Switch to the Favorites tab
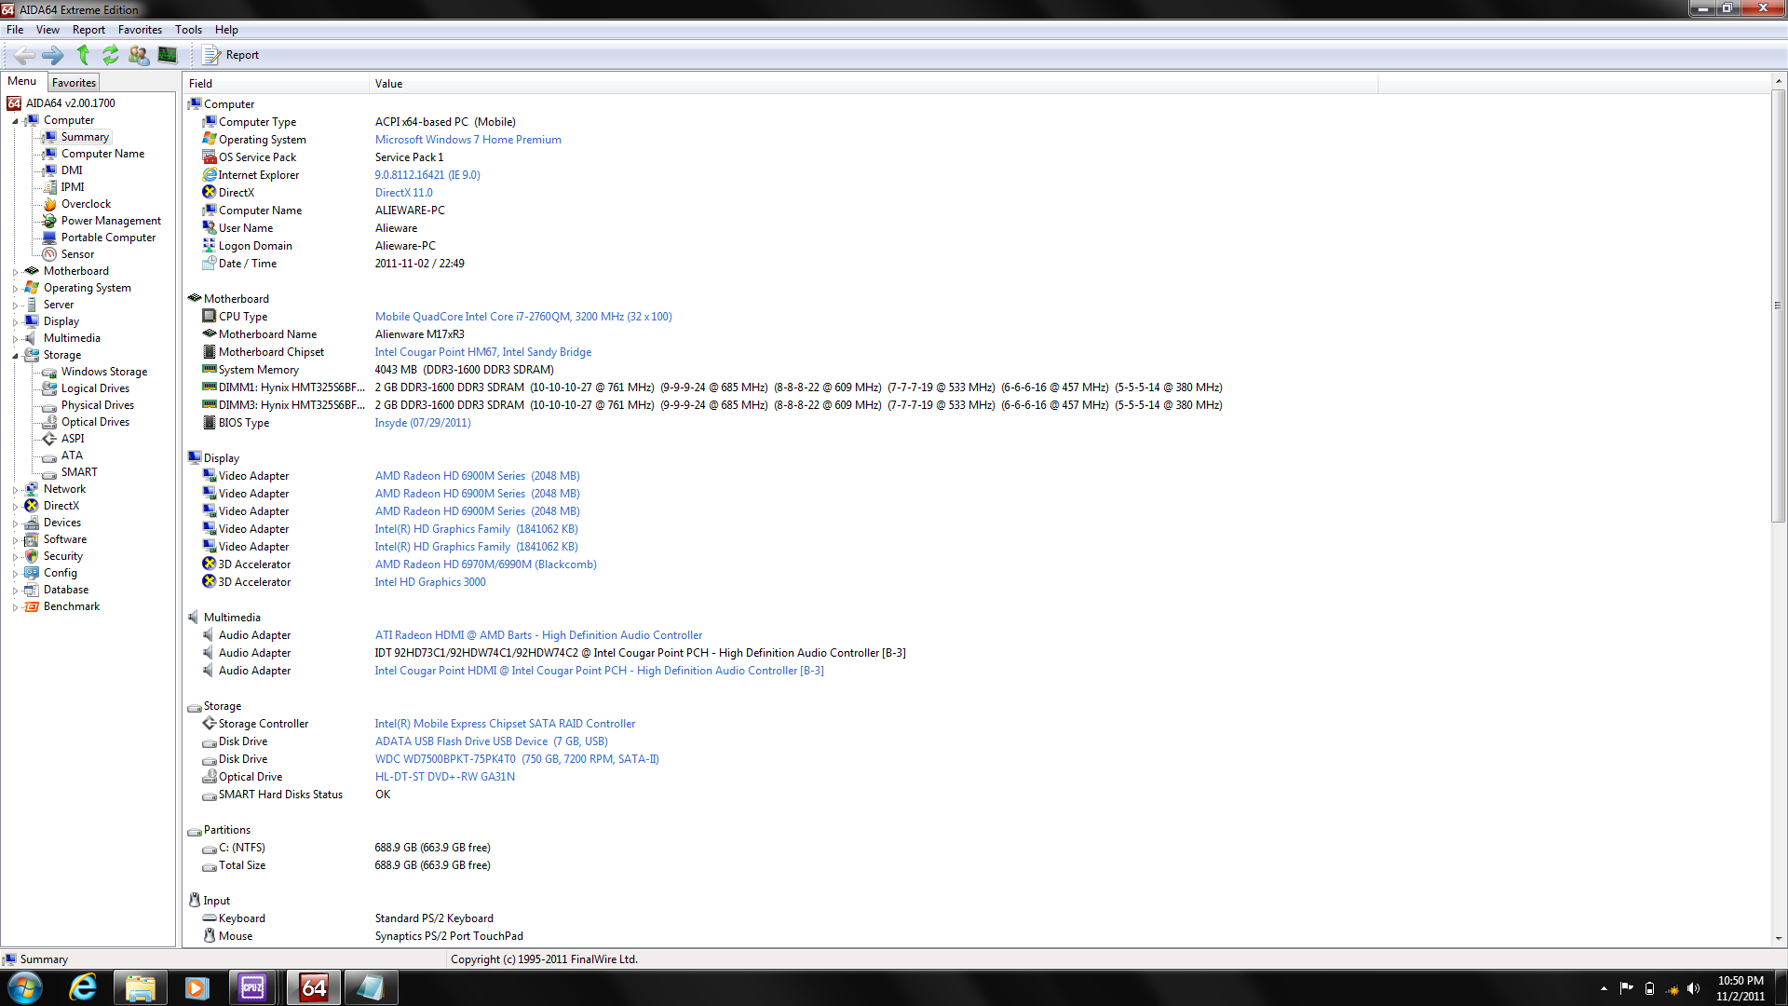This screenshot has height=1006, width=1788. [x=74, y=83]
